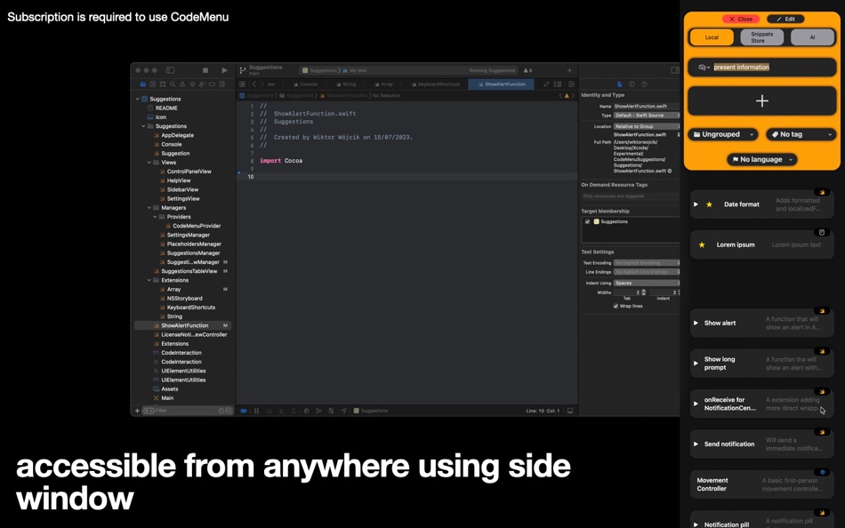Collapse the Managers folder
The image size is (845, 528).
pyautogui.click(x=149, y=207)
